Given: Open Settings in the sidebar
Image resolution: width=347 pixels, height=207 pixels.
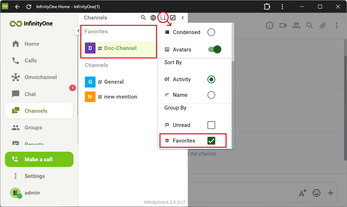Looking at the screenshot, I should coord(39,176).
